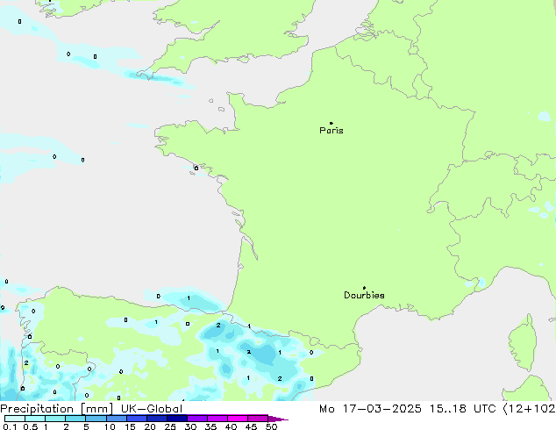
Task: Click the over-50 mm legend arrow tip
Action: tap(278, 419)
